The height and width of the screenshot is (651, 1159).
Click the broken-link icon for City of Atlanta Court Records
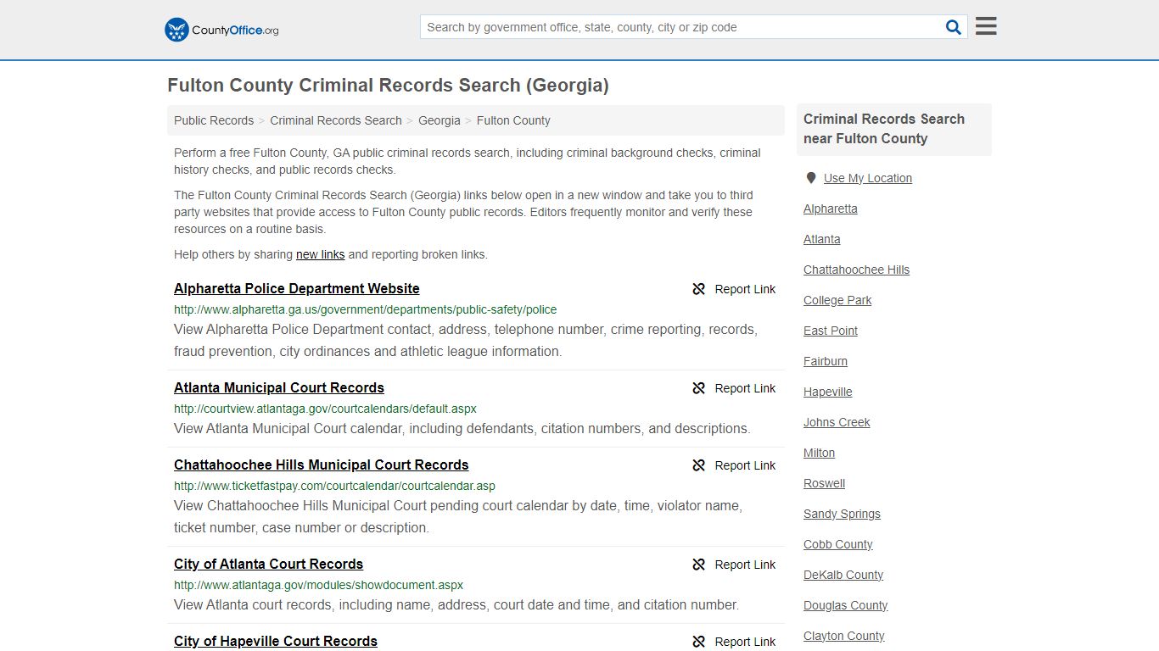pyautogui.click(x=699, y=565)
